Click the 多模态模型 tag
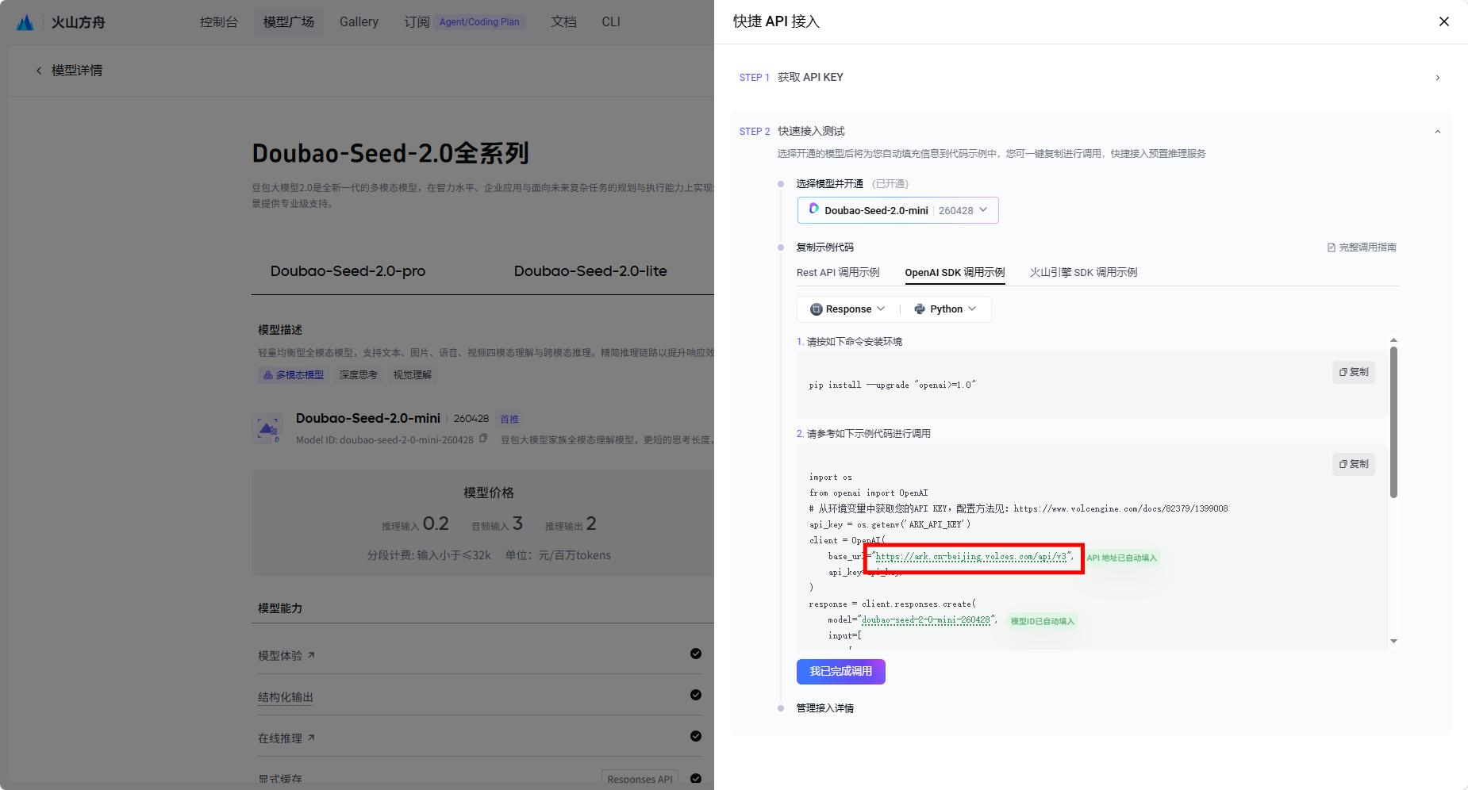This screenshot has width=1468, height=790. coord(294,375)
